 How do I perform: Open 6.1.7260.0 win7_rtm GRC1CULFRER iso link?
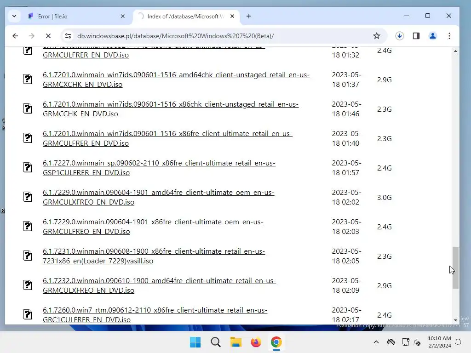coord(155,315)
